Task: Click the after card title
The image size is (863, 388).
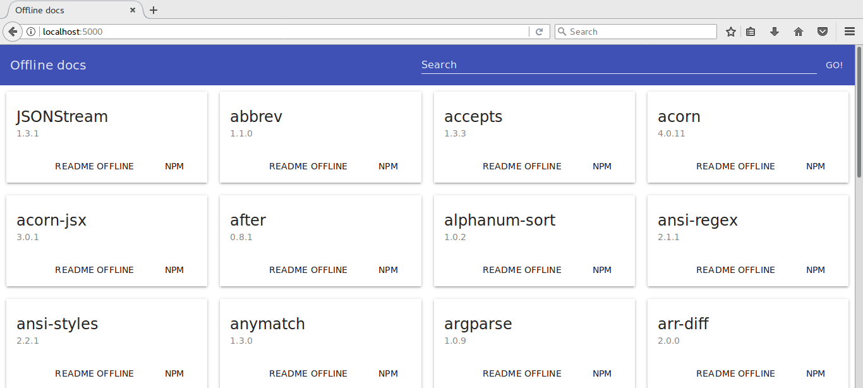Action: [x=248, y=220]
